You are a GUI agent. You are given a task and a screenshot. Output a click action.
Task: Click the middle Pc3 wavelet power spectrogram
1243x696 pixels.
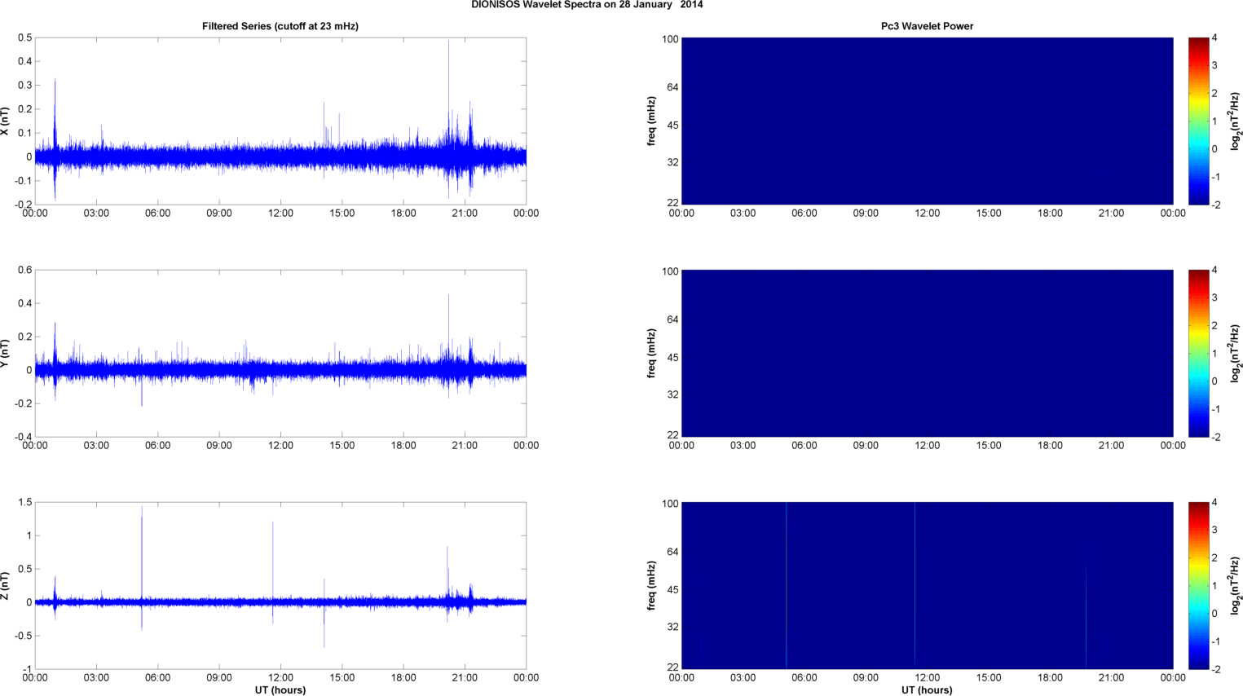(927, 354)
